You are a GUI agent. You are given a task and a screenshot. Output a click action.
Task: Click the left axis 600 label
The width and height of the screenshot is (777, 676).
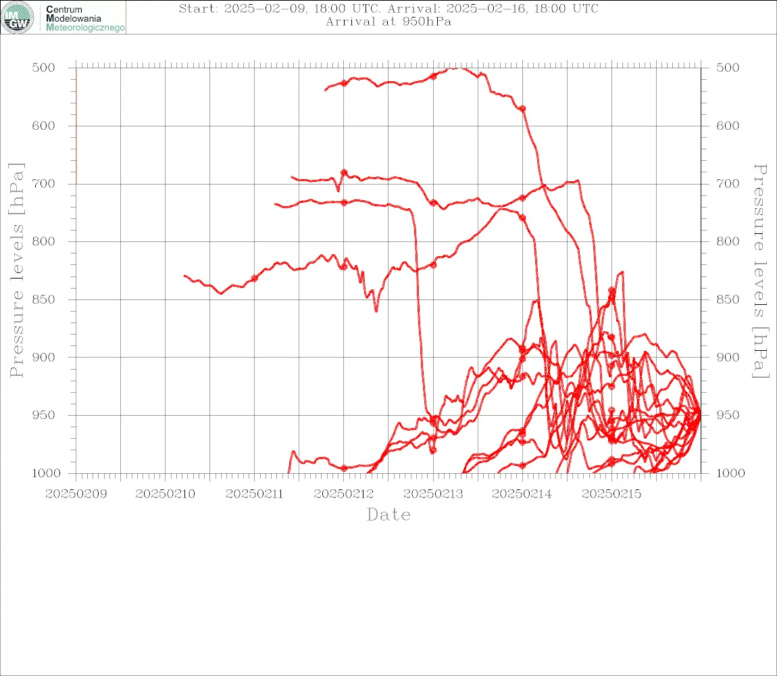pyautogui.click(x=44, y=126)
